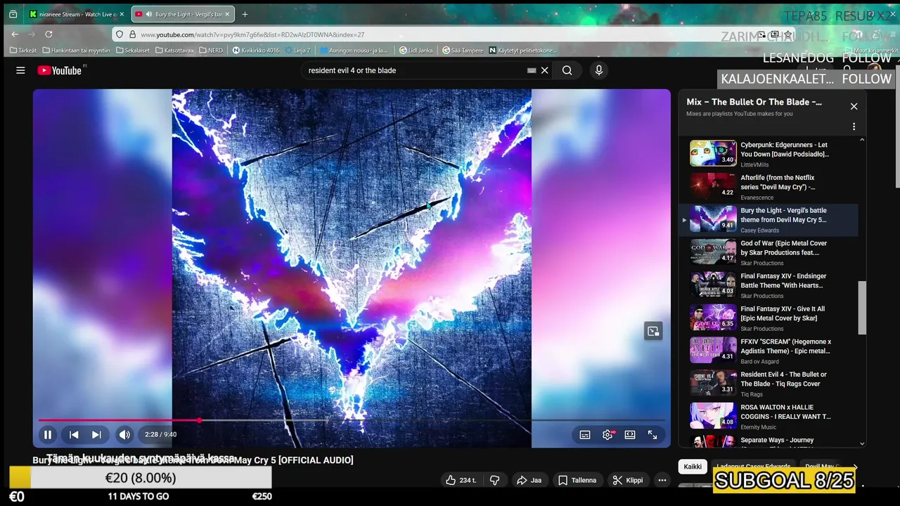Viewport: 900px width, 506px height.
Task: Open the YouTube hamburger guide menu
Action: point(20,70)
